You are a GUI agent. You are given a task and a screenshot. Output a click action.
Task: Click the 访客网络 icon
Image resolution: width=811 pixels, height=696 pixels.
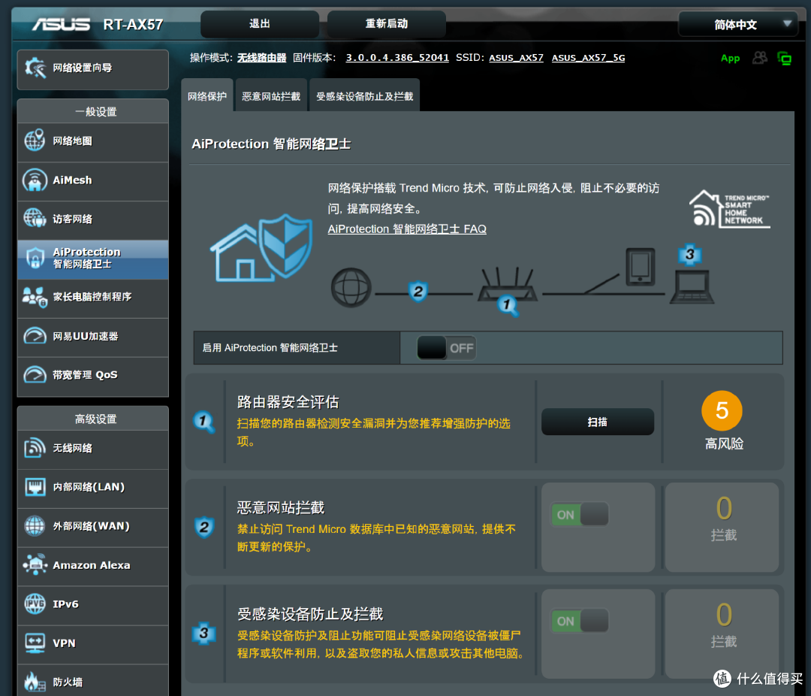(x=35, y=219)
